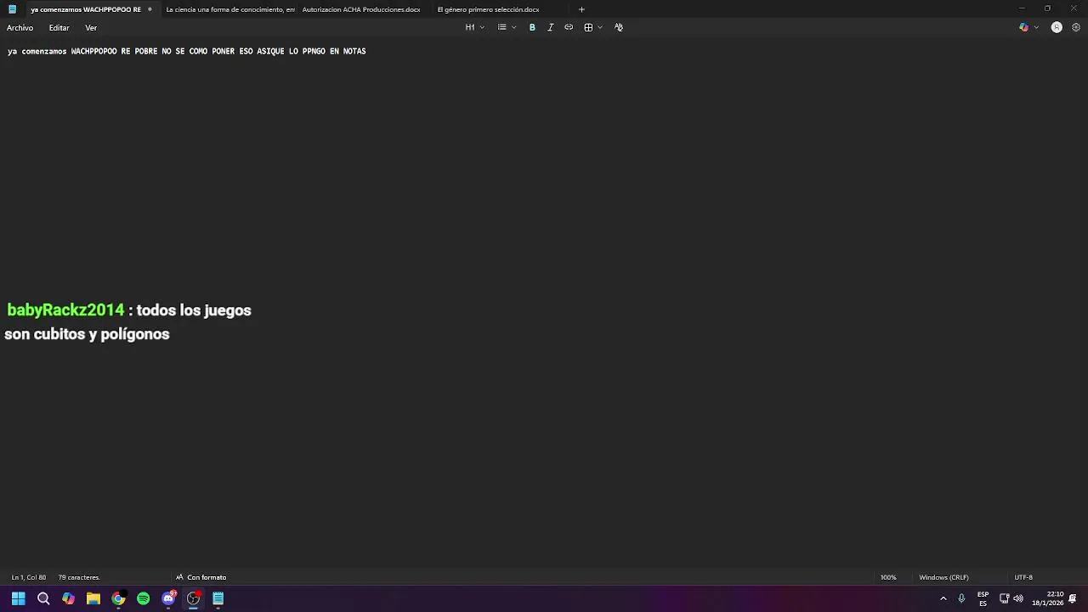Close the unsaved-dot on the active tab

pyautogui.click(x=150, y=9)
